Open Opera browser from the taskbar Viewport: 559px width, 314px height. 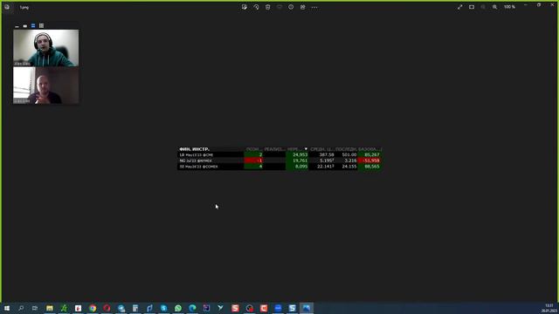[x=107, y=308]
